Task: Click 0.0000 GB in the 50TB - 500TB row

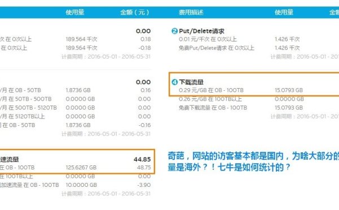Action: point(80,99)
